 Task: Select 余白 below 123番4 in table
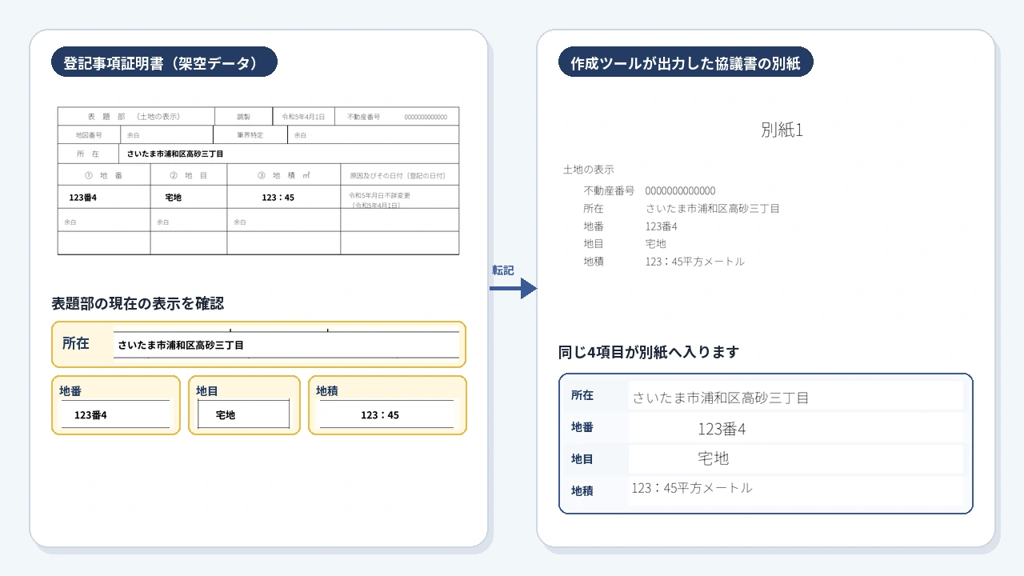click(70, 222)
